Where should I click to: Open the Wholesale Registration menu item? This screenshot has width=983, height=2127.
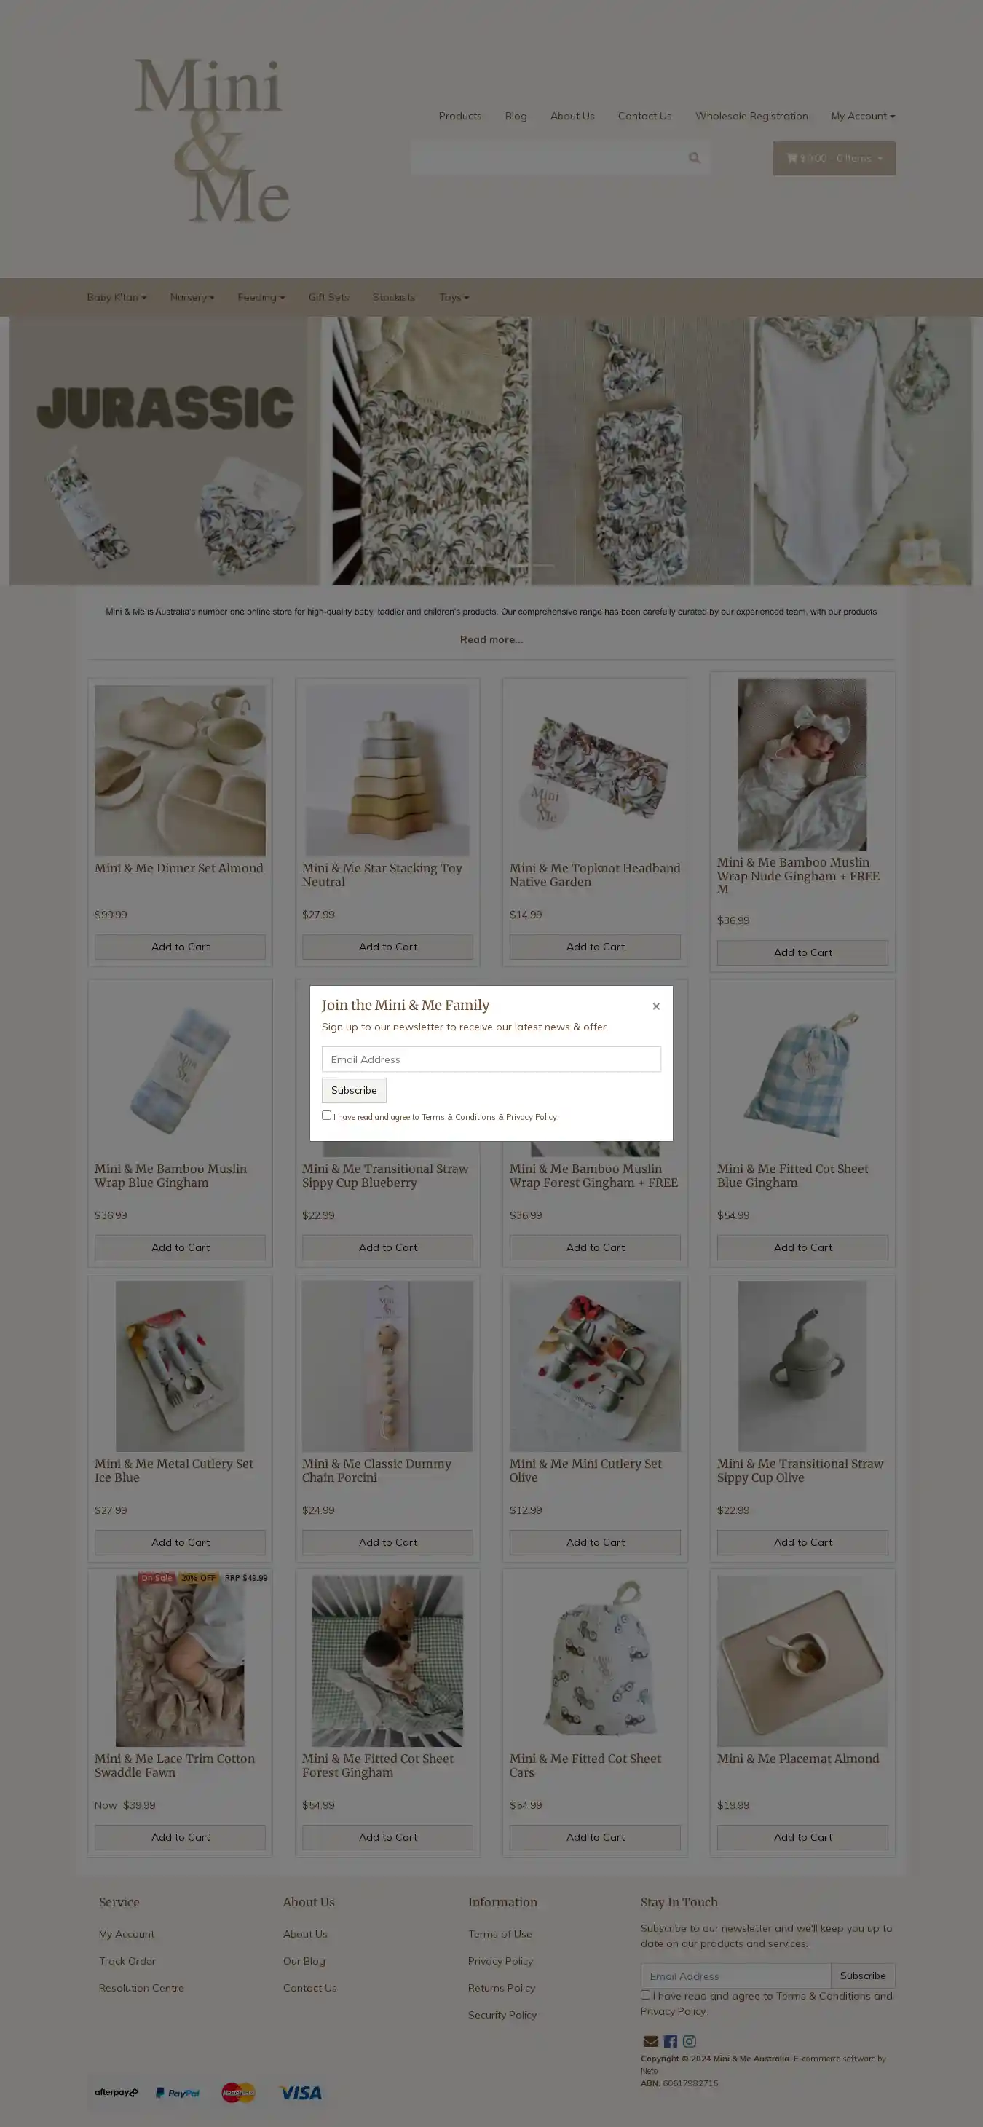click(x=751, y=116)
